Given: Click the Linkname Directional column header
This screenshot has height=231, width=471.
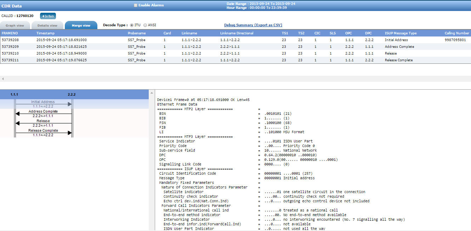Looking at the screenshot, I should pyautogui.click(x=236, y=33).
